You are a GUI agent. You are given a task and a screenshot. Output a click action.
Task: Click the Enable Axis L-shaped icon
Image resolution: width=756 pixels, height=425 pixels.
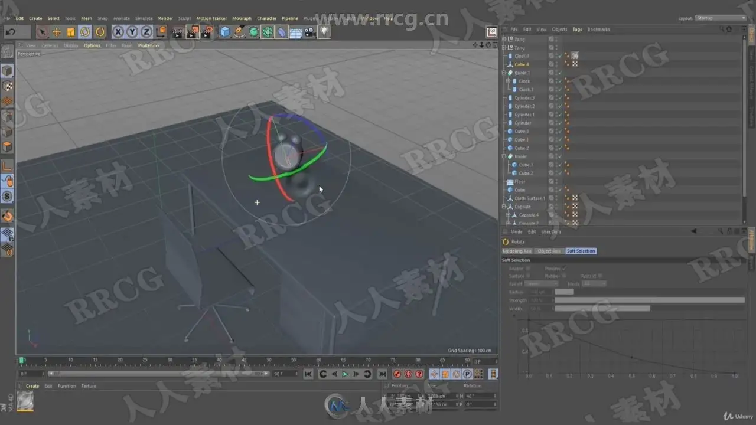click(7, 166)
